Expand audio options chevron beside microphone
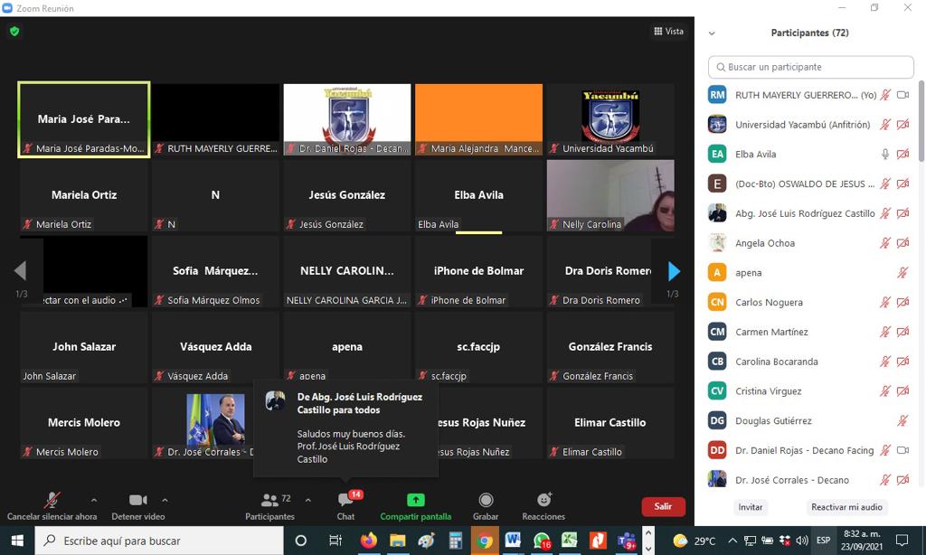The height and width of the screenshot is (555, 926). [x=94, y=500]
